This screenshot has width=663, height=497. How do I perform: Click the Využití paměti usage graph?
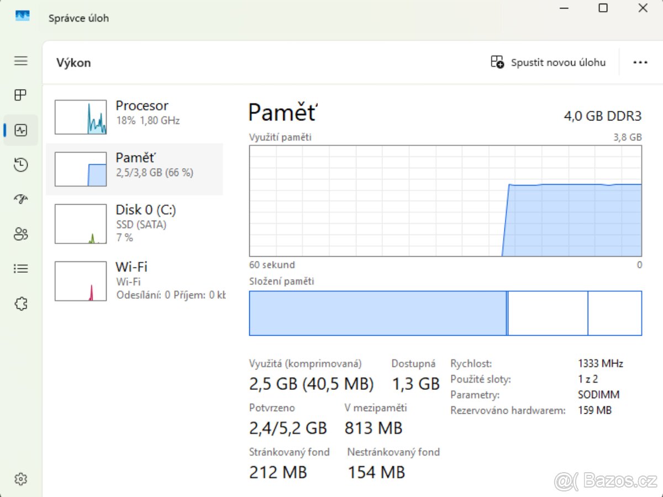(445, 201)
